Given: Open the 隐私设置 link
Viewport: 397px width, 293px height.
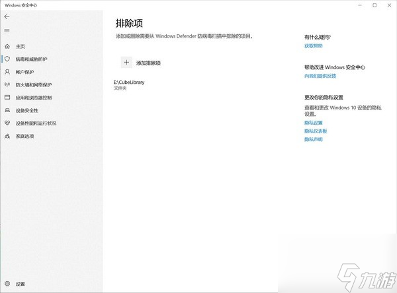Looking at the screenshot, I should coord(314,123).
